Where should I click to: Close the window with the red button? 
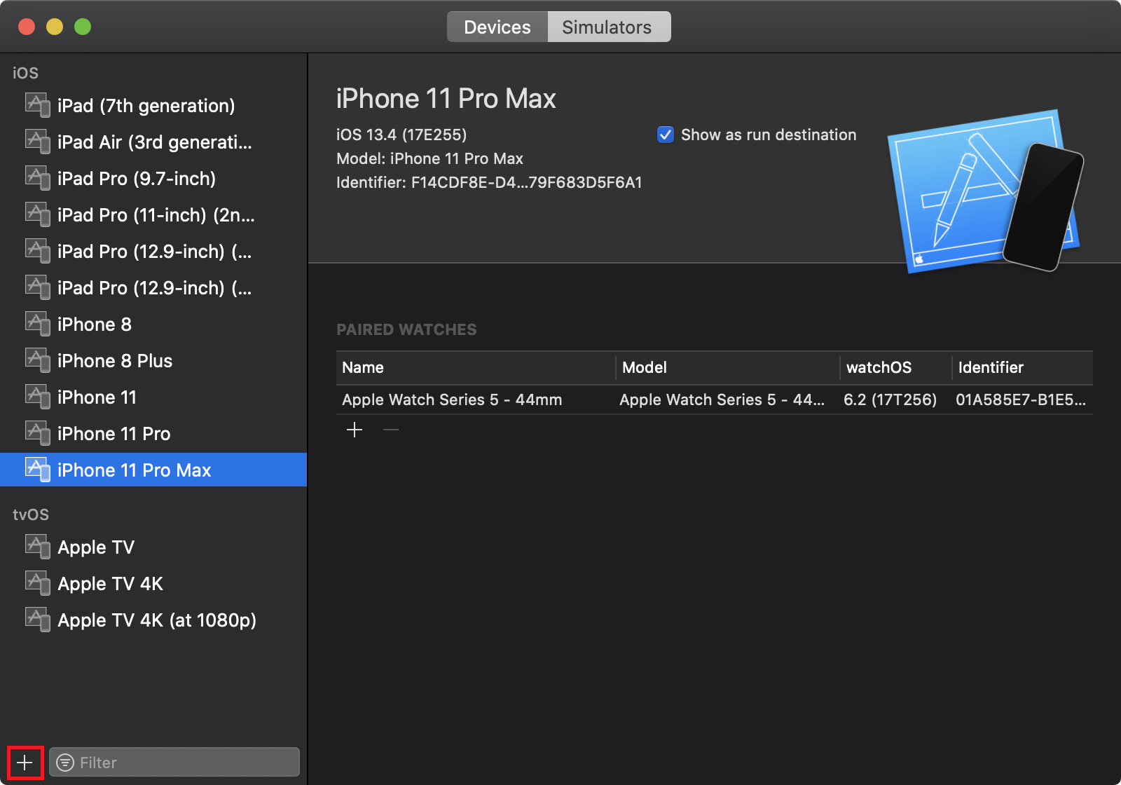[27, 27]
